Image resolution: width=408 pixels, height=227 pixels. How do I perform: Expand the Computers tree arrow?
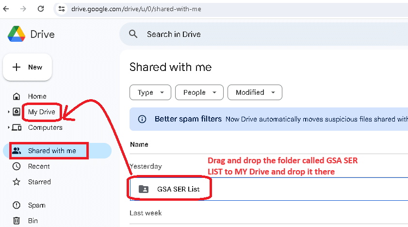[9, 128]
